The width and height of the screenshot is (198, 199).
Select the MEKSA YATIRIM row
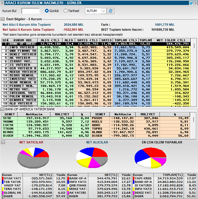(96, 72)
